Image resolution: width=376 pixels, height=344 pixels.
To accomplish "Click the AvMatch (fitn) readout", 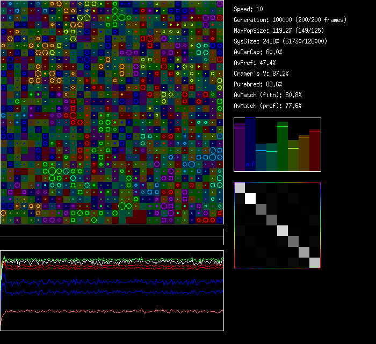I will [268, 95].
